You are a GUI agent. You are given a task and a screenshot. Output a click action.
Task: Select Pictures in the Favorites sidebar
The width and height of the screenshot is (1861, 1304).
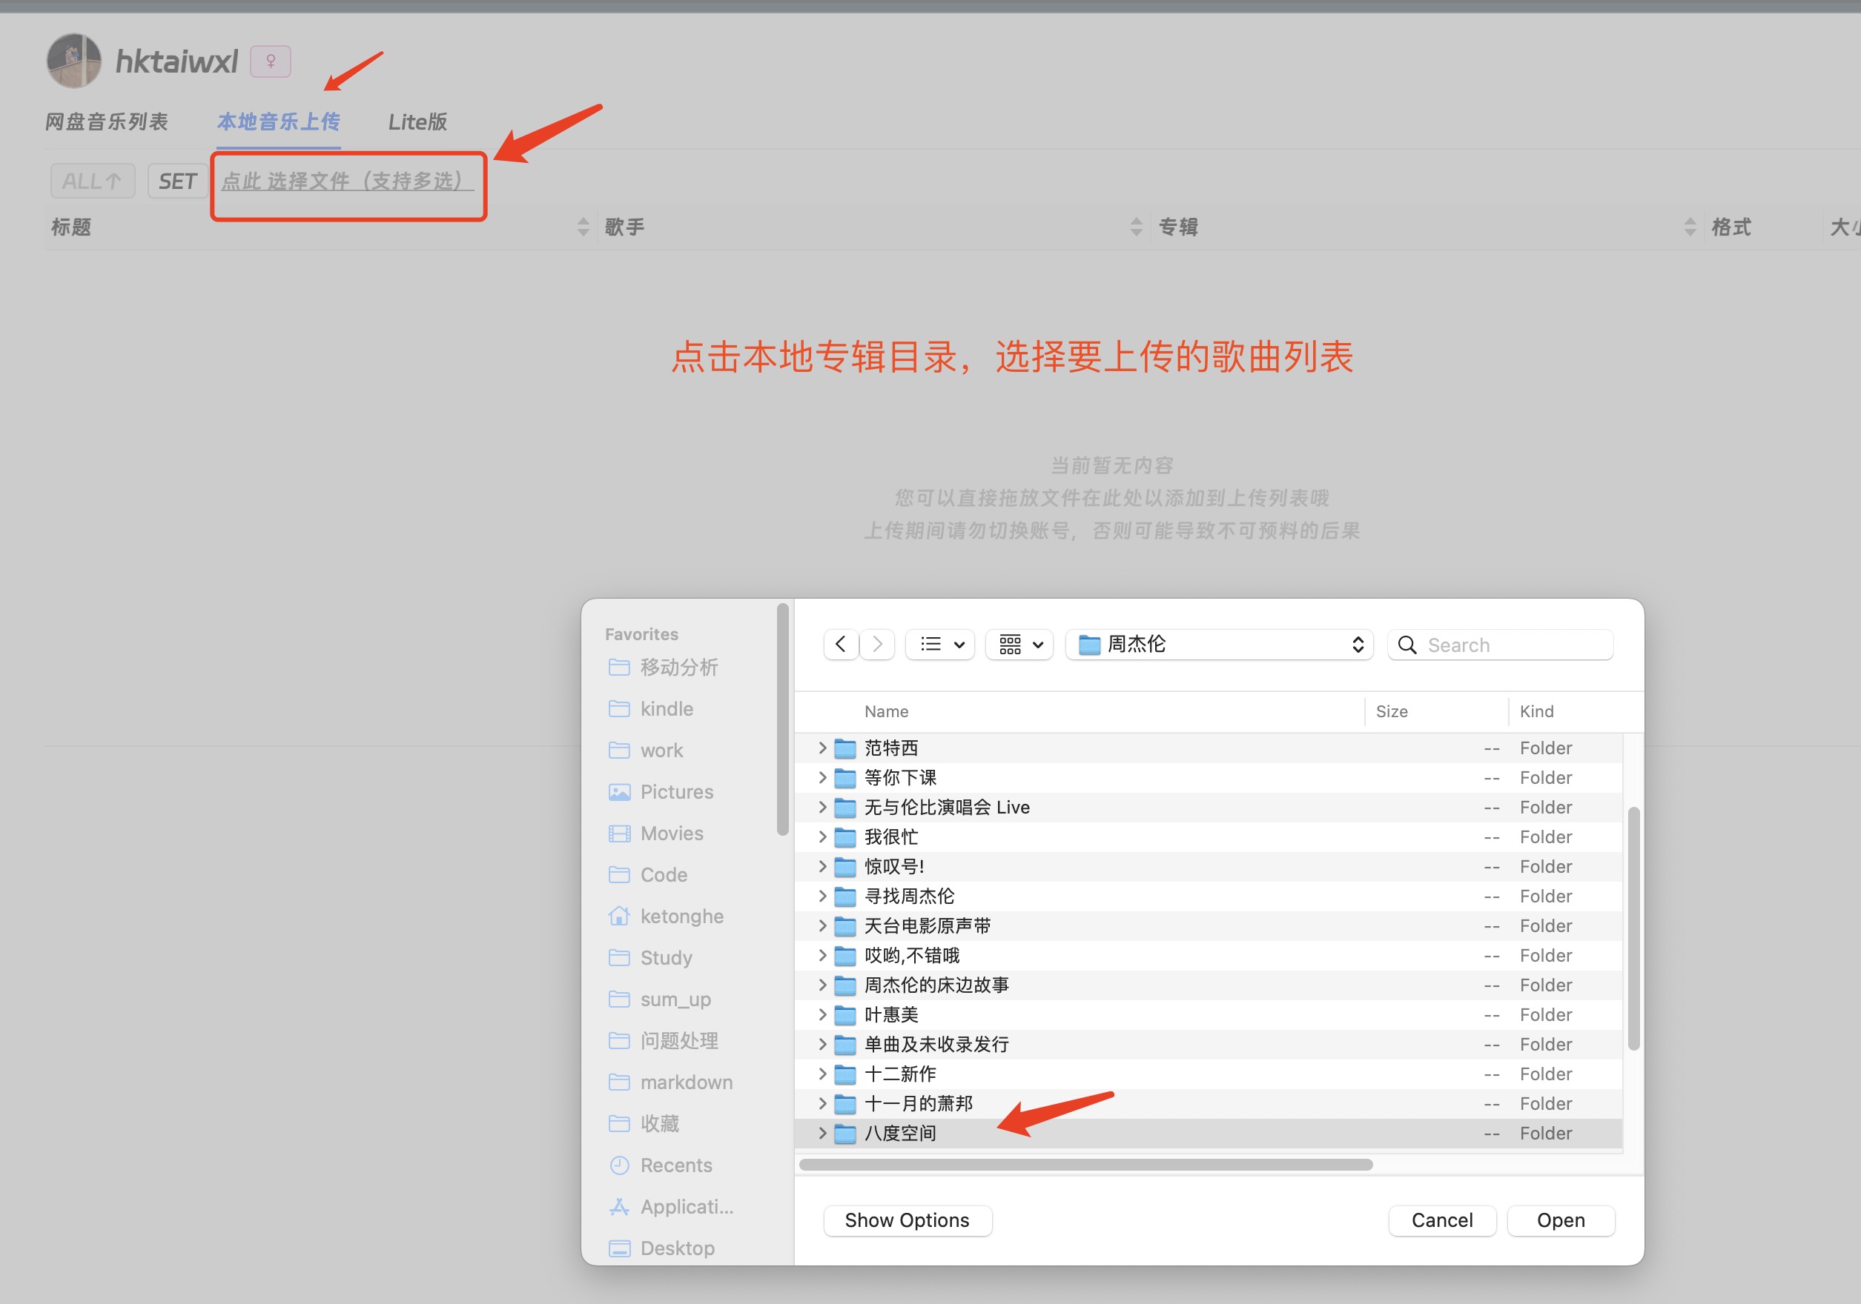(x=676, y=791)
